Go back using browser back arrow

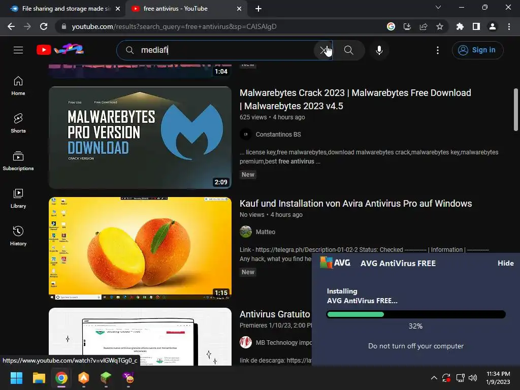click(x=11, y=26)
